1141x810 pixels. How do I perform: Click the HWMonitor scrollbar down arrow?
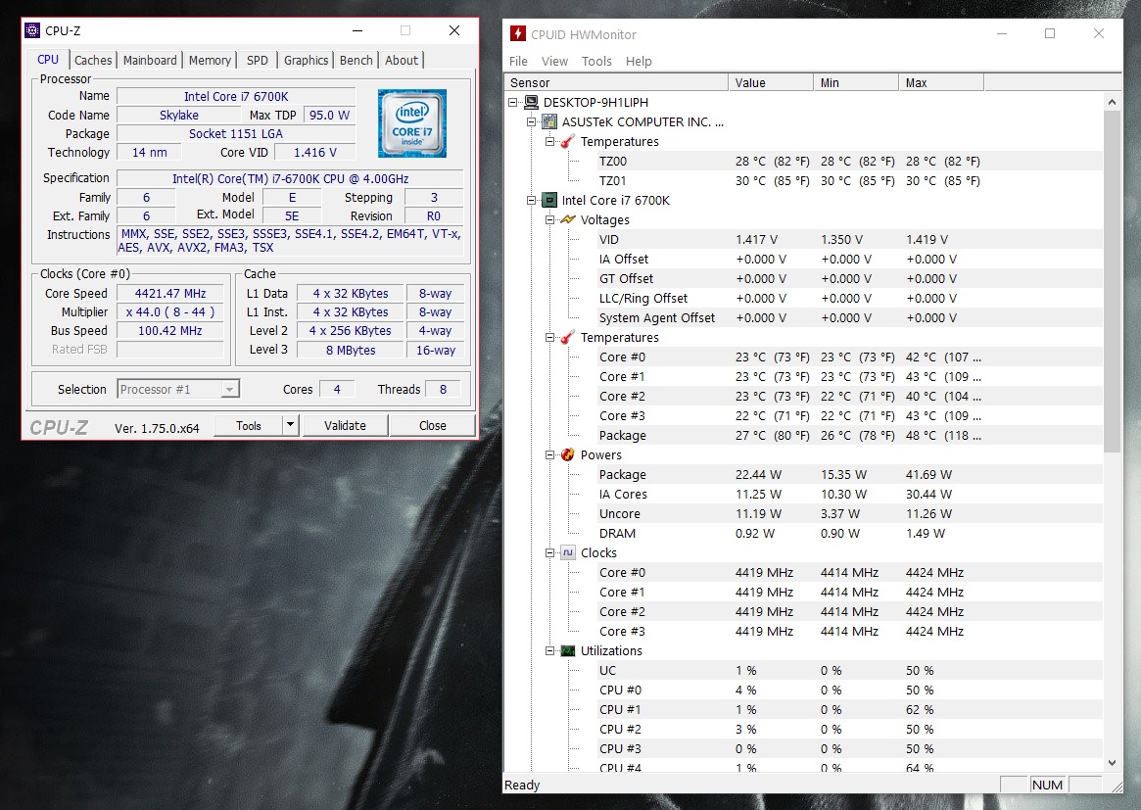click(1112, 762)
